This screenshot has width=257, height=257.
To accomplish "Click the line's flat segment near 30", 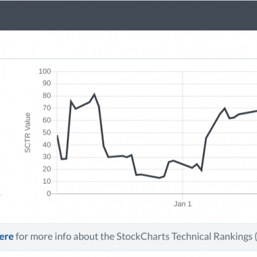I will [116, 156].
